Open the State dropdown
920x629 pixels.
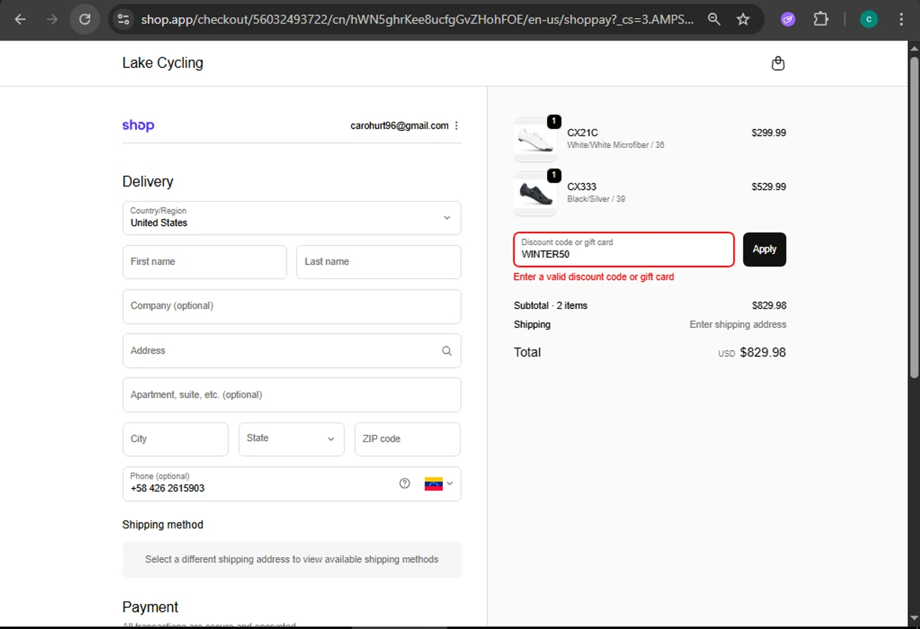pyautogui.click(x=291, y=439)
